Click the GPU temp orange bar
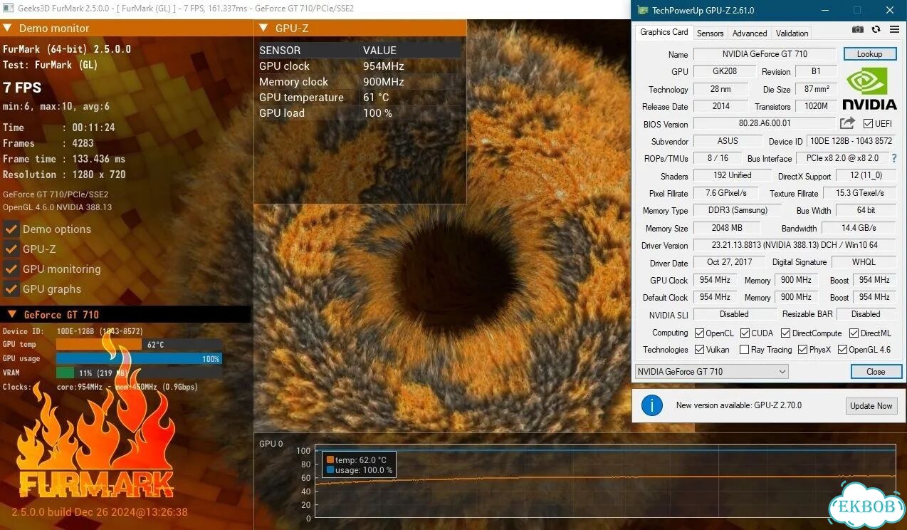The image size is (907, 530). tap(99, 344)
